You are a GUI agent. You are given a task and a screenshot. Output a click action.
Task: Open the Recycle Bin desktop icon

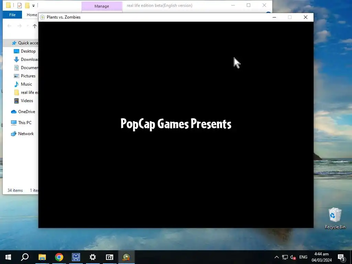tap(335, 218)
